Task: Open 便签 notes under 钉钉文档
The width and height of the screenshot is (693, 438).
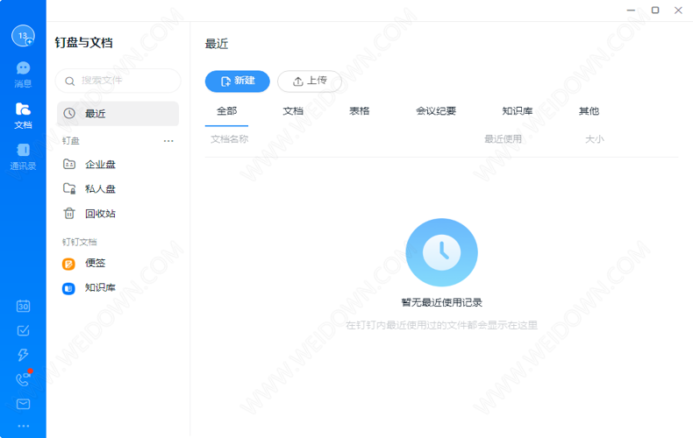Action: tap(95, 264)
